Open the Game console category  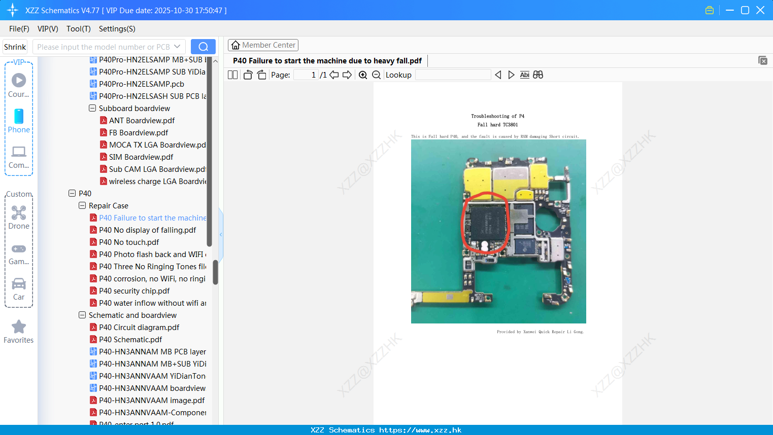pos(19,254)
